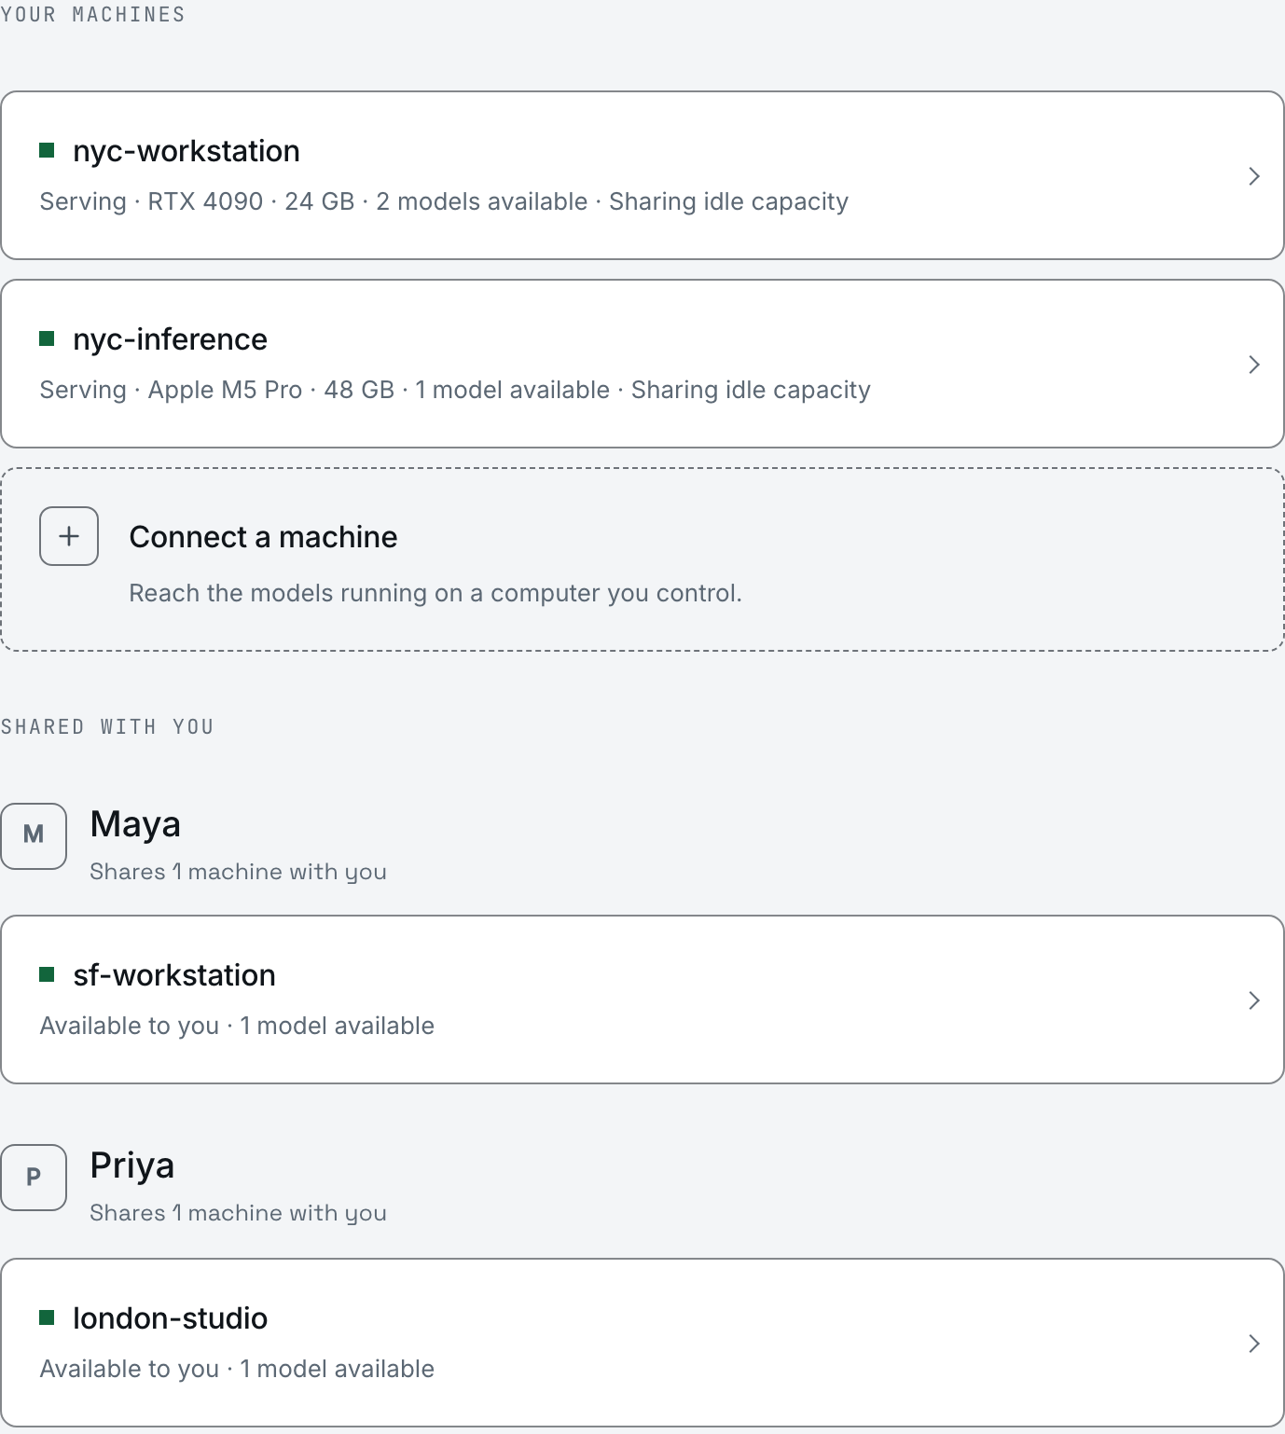Viewport: 1285px width, 1434px height.
Task: Open the nyc-inference machine title
Action: [170, 339]
